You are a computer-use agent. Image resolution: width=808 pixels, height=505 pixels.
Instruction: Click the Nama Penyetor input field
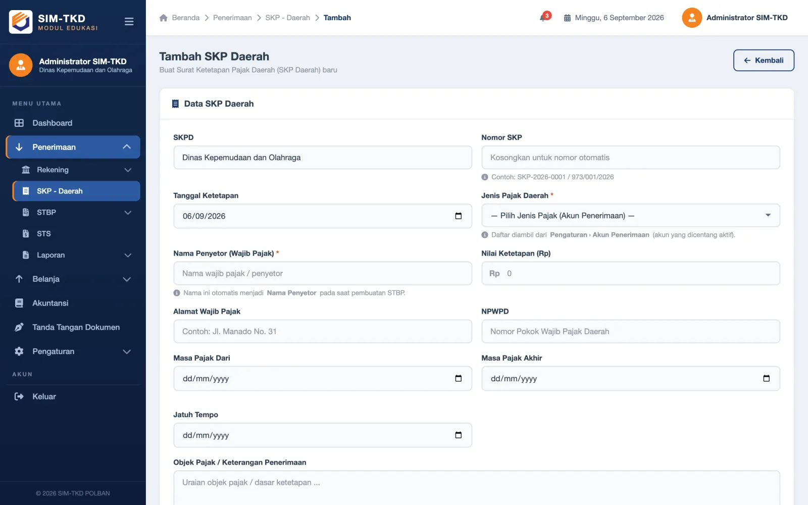click(x=323, y=273)
